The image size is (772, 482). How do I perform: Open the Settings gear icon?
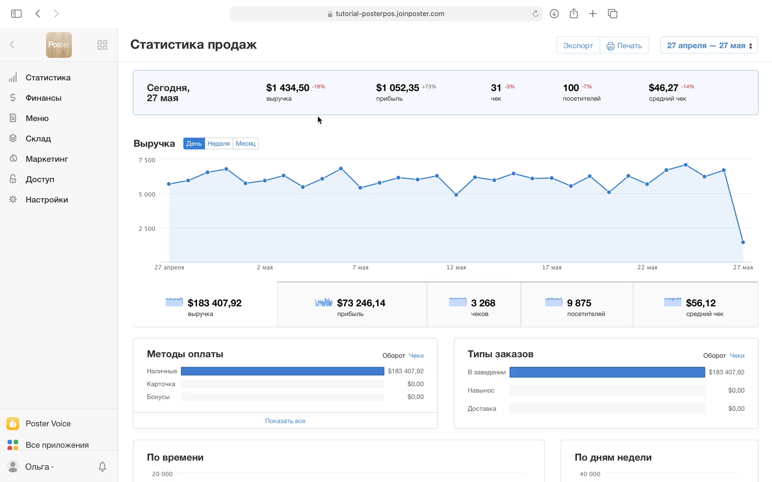13,200
